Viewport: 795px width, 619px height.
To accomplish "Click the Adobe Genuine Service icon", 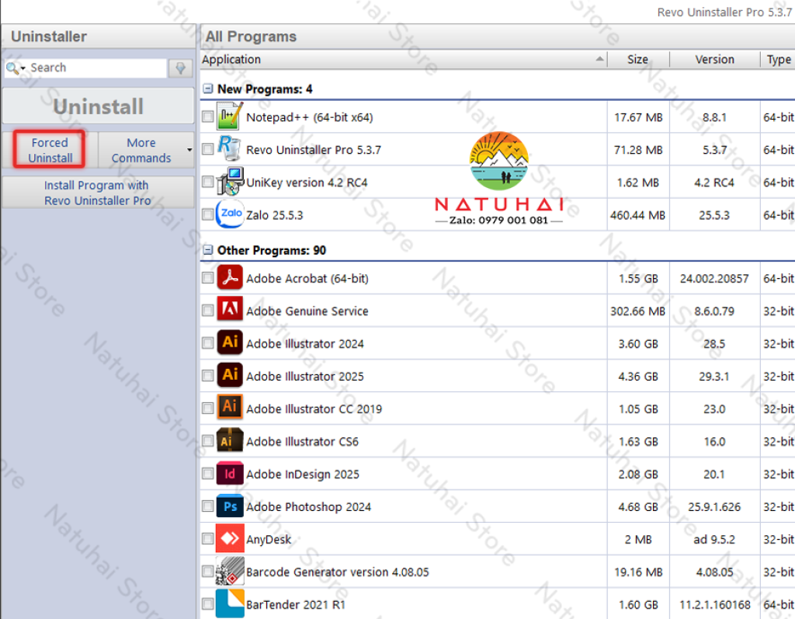I will 230,309.
